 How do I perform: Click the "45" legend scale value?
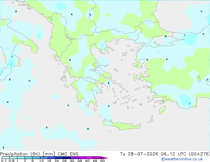(95, 161)
